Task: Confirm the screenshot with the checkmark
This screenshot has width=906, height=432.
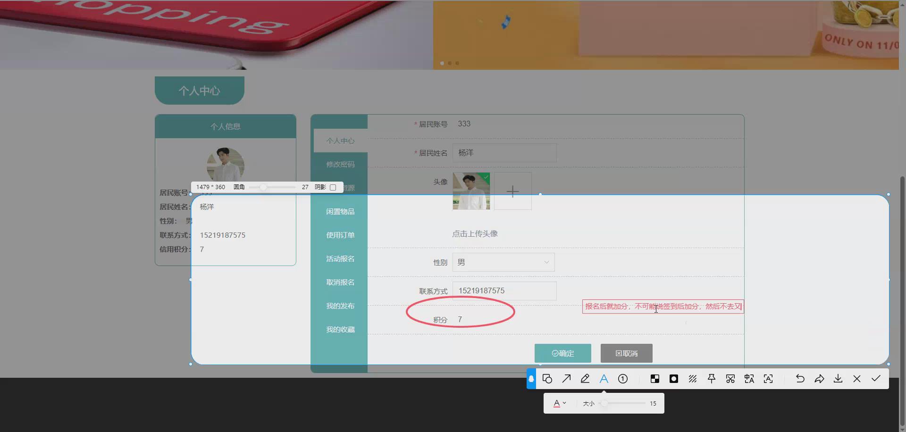Action: pos(876,379)
